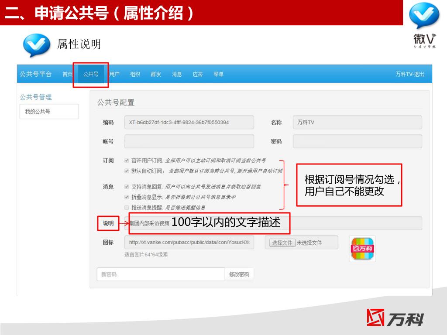
Task: Toggle the 折叠消息显示 checkbox
Action: tap(127, 197)
